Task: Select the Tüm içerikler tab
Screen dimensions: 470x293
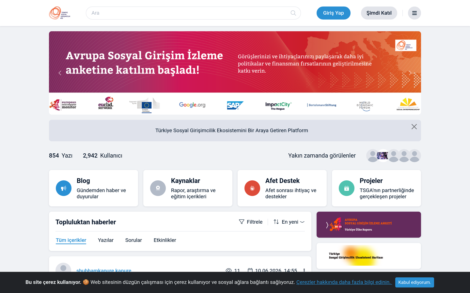Action: click(x=71, y=240)
